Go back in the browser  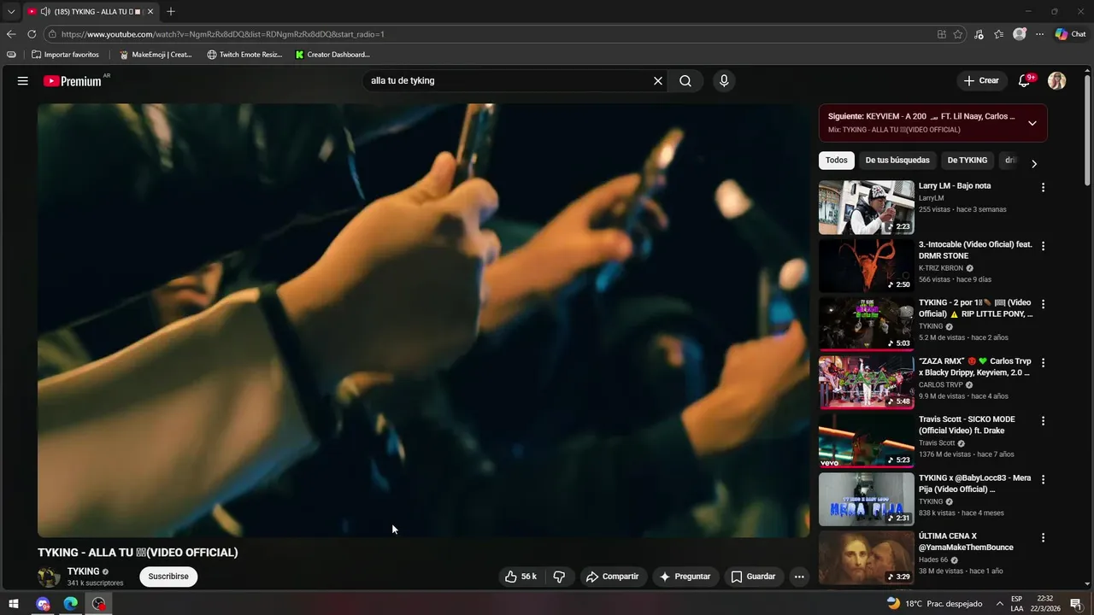click(x=11, y=34)
